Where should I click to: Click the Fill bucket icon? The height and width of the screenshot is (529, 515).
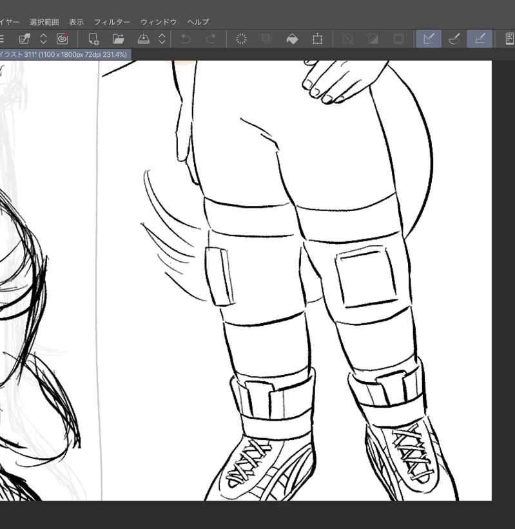click(x=292, y=39)
